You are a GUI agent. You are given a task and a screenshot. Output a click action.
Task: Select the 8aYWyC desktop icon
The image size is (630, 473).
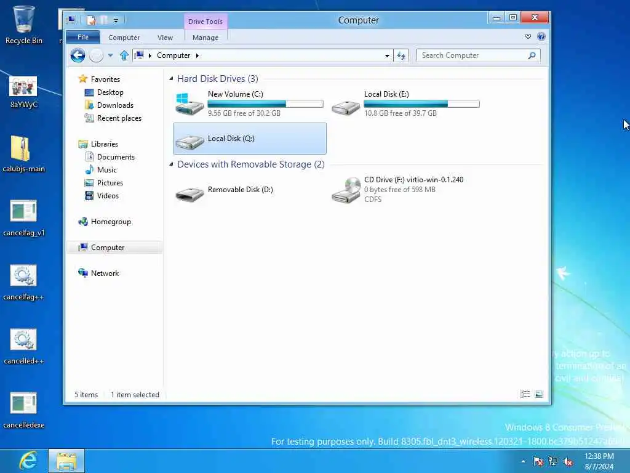[x=24, y=92]
